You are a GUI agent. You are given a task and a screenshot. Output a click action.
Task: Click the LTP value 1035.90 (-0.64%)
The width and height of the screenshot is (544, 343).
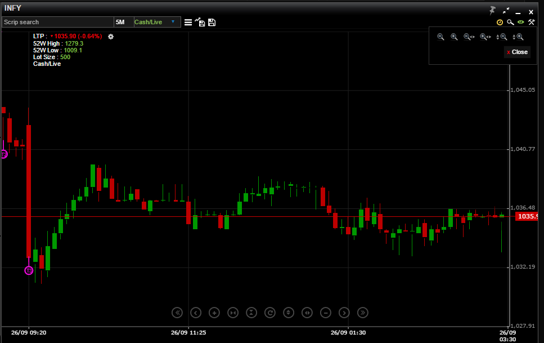[78, 36]
